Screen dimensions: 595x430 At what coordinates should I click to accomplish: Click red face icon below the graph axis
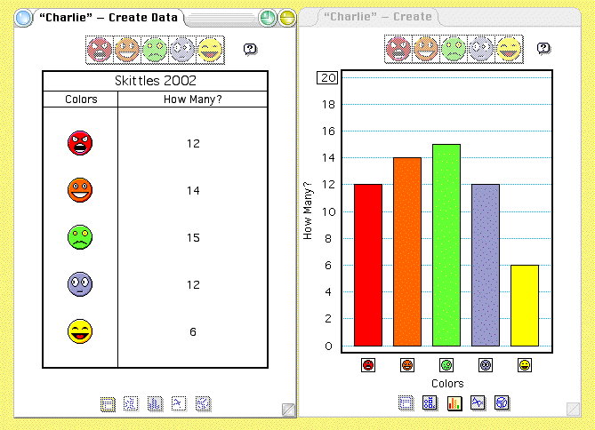[368, 365]
